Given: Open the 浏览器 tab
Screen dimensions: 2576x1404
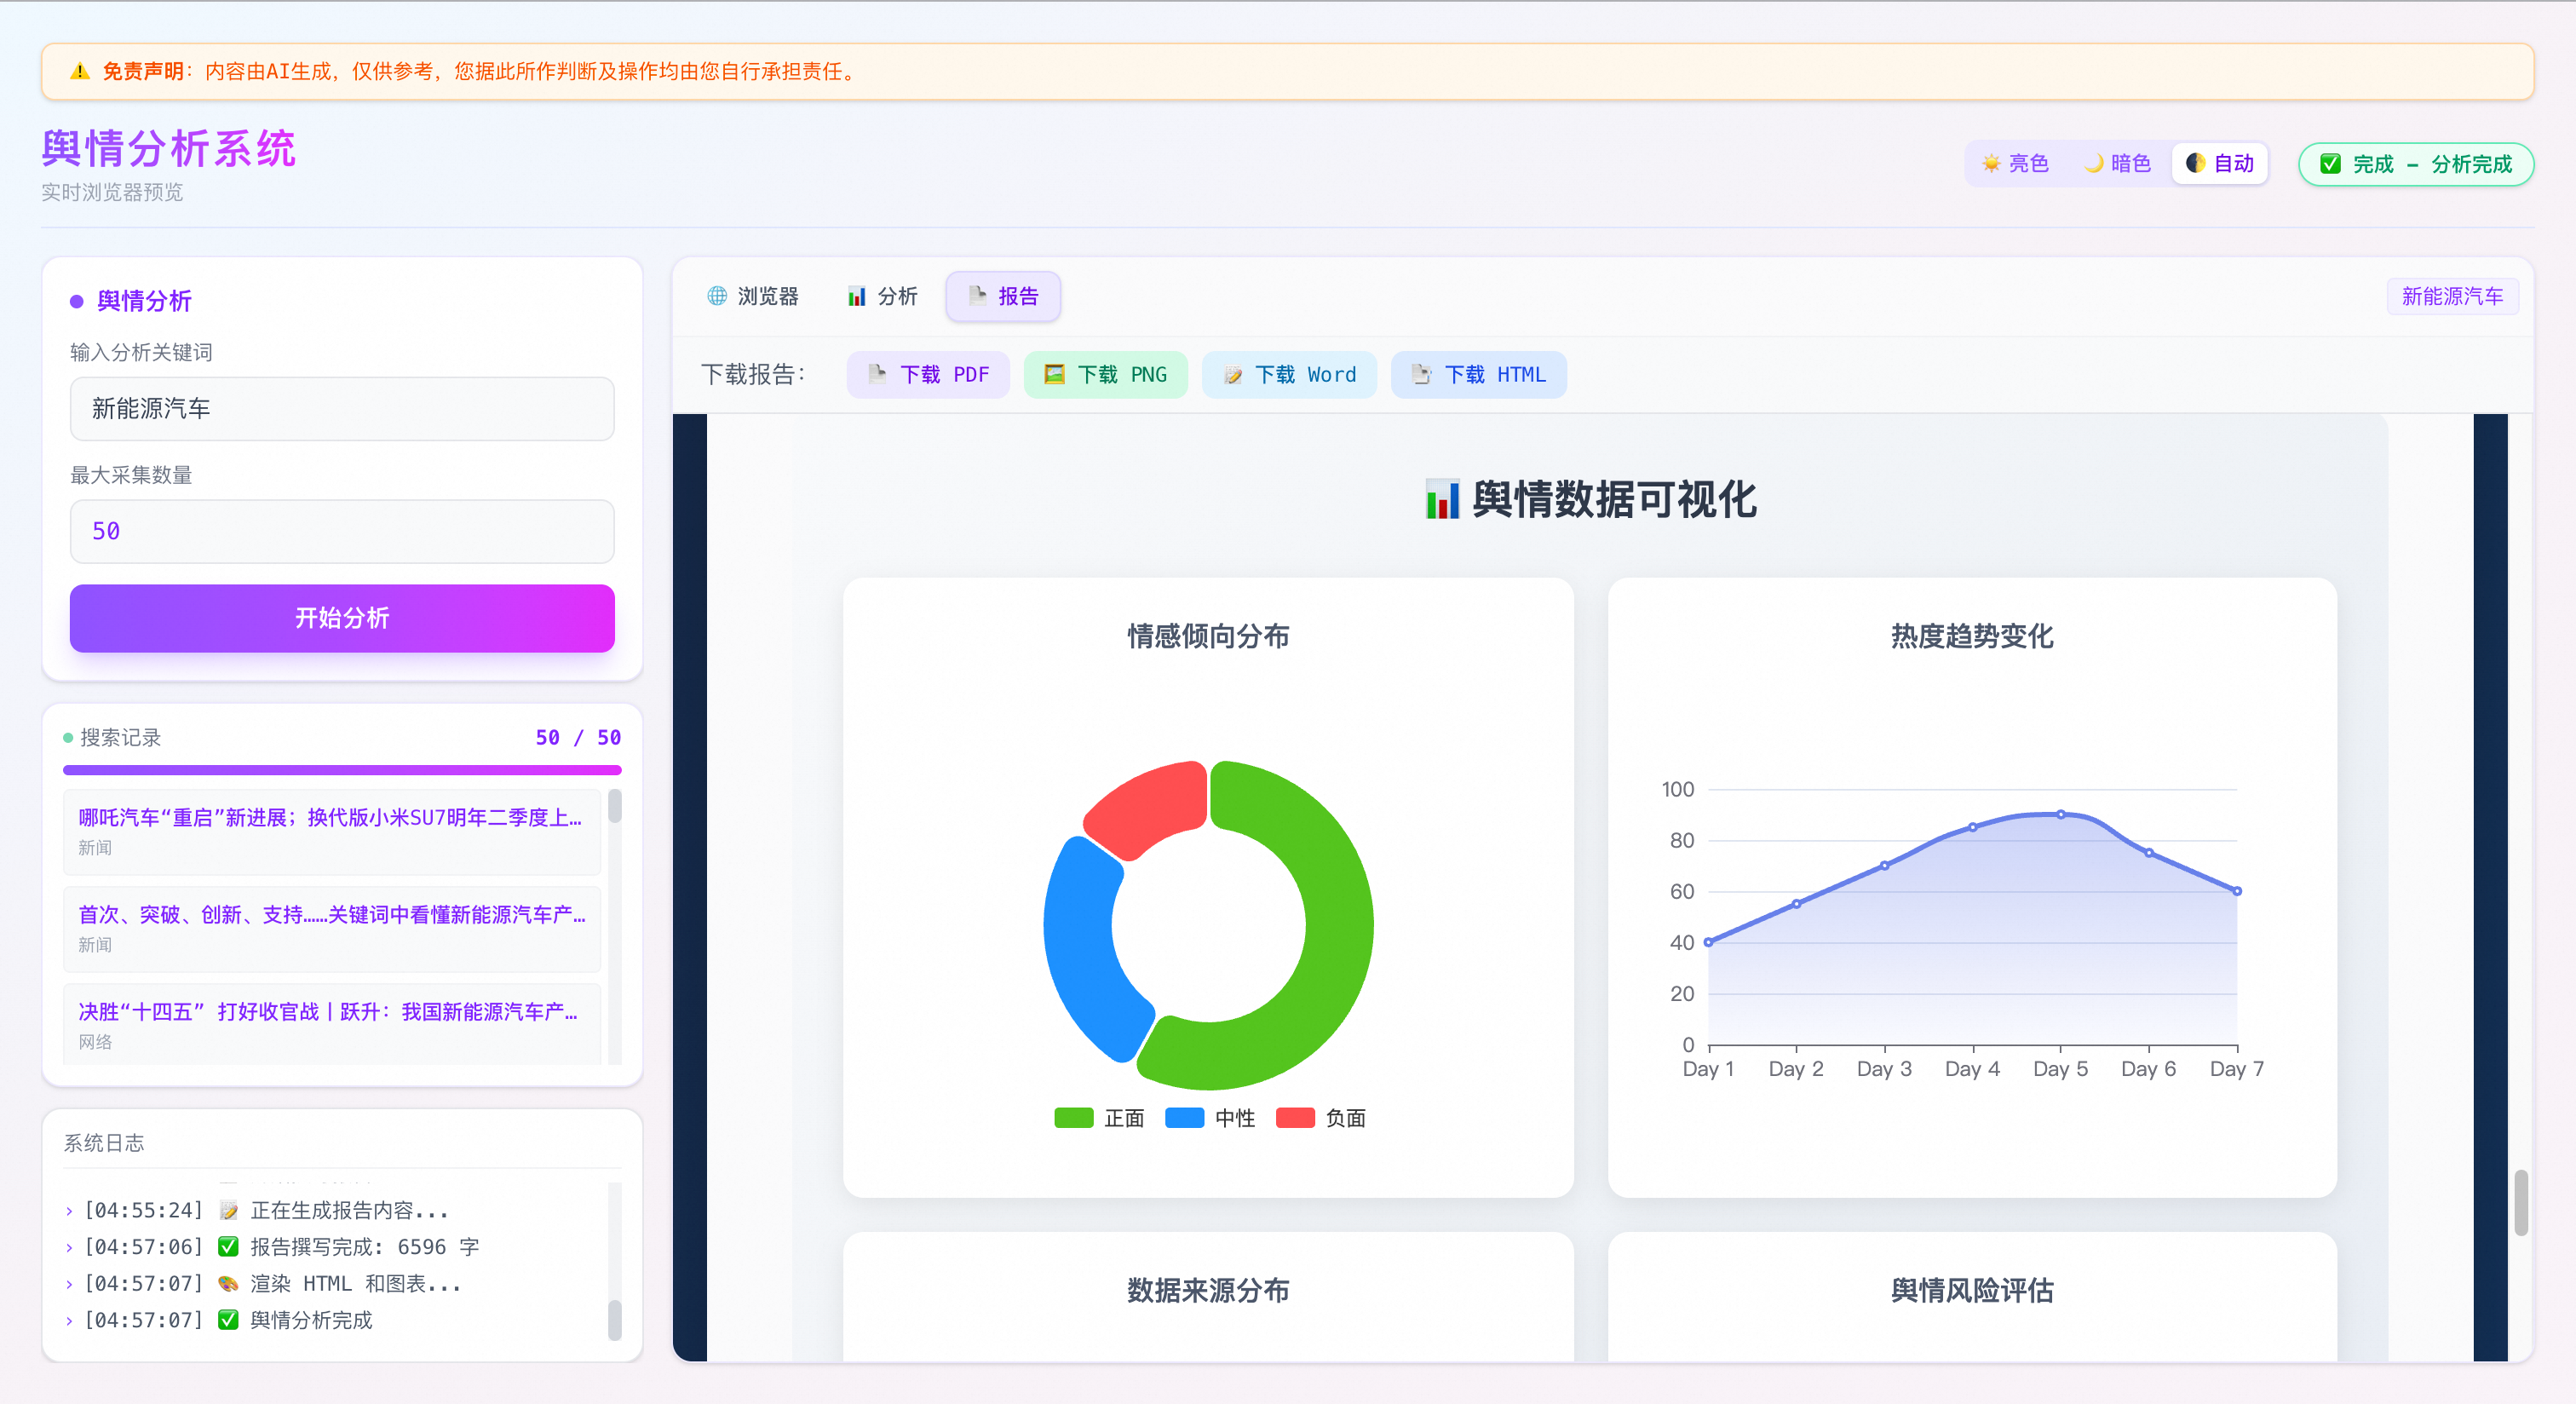Looking at the screenshot, I should (752, 297).
